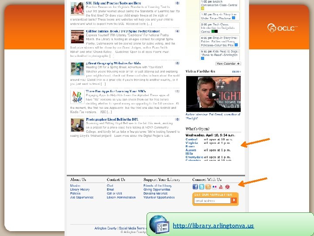The height and width of the screenshot is (236, 314).
Task: Open the Pinterest icon
Action: [x=227, y=187]
